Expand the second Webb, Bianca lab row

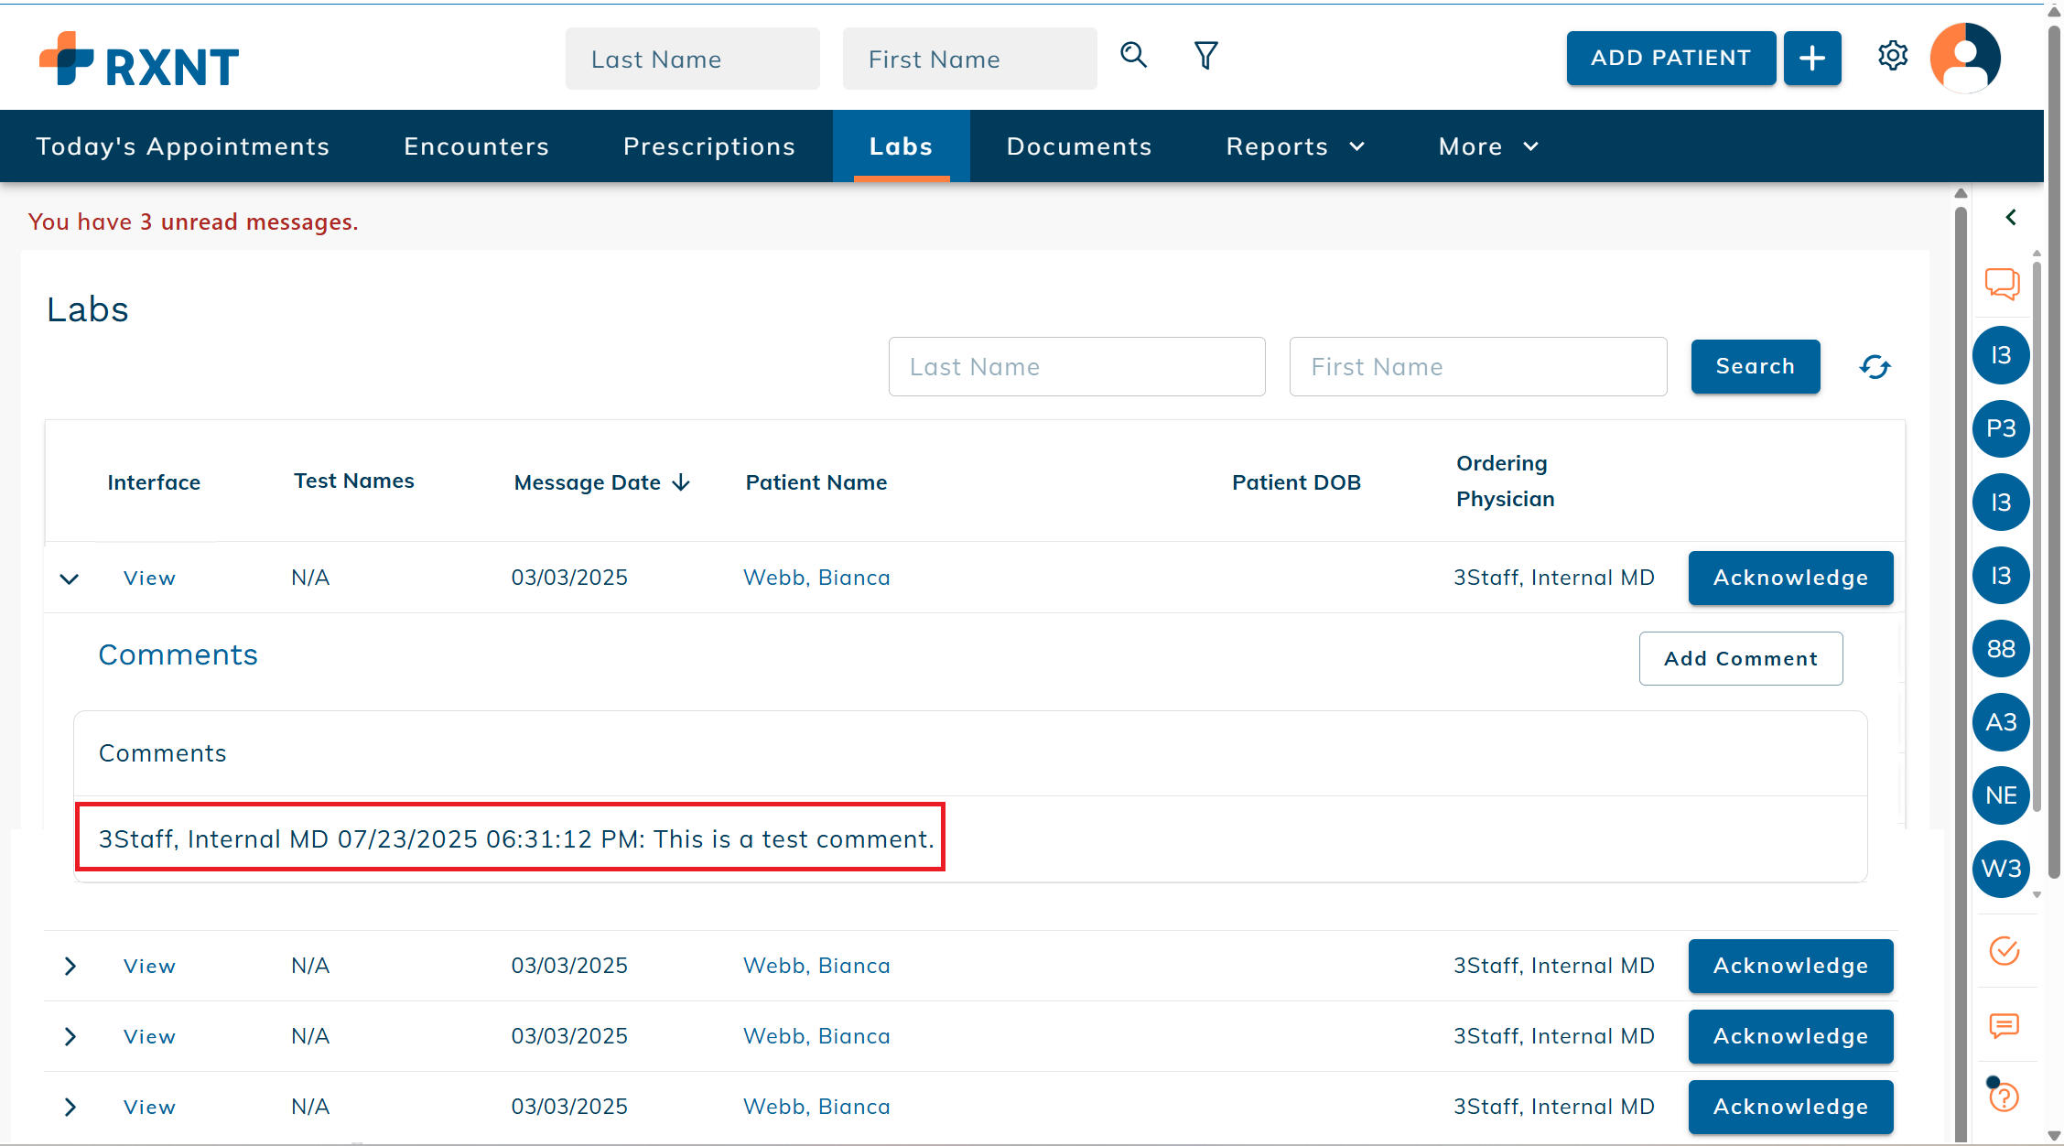tap(70, 967)
